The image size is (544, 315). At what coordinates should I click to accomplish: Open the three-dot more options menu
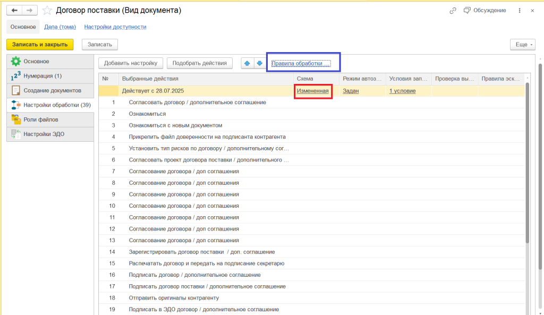[x=519, y=10]
